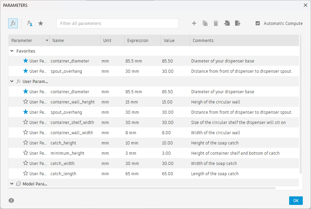Click the copy parameter icon
Viewport: 311px width, 209px height.
(x=205, y=23)
